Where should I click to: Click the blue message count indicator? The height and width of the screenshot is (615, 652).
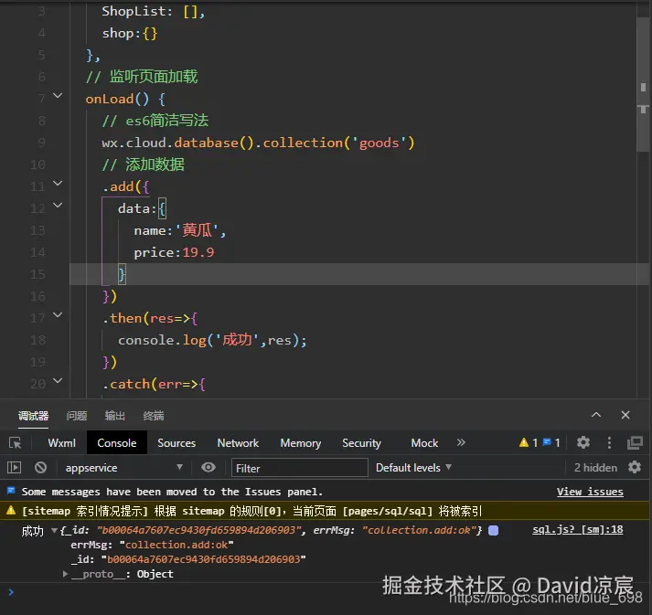tap(551, 443)
